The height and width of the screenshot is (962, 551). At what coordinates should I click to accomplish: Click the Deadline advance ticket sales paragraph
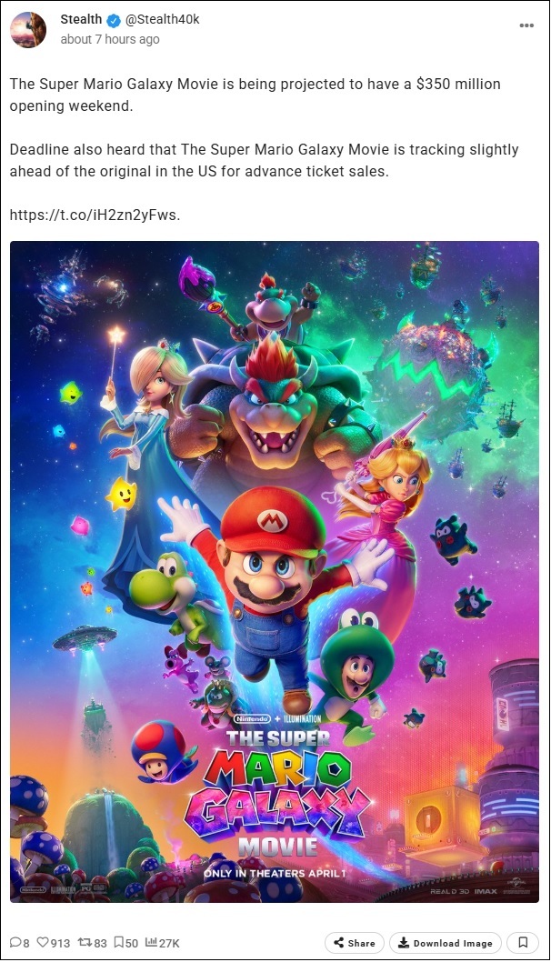point(264,160)
